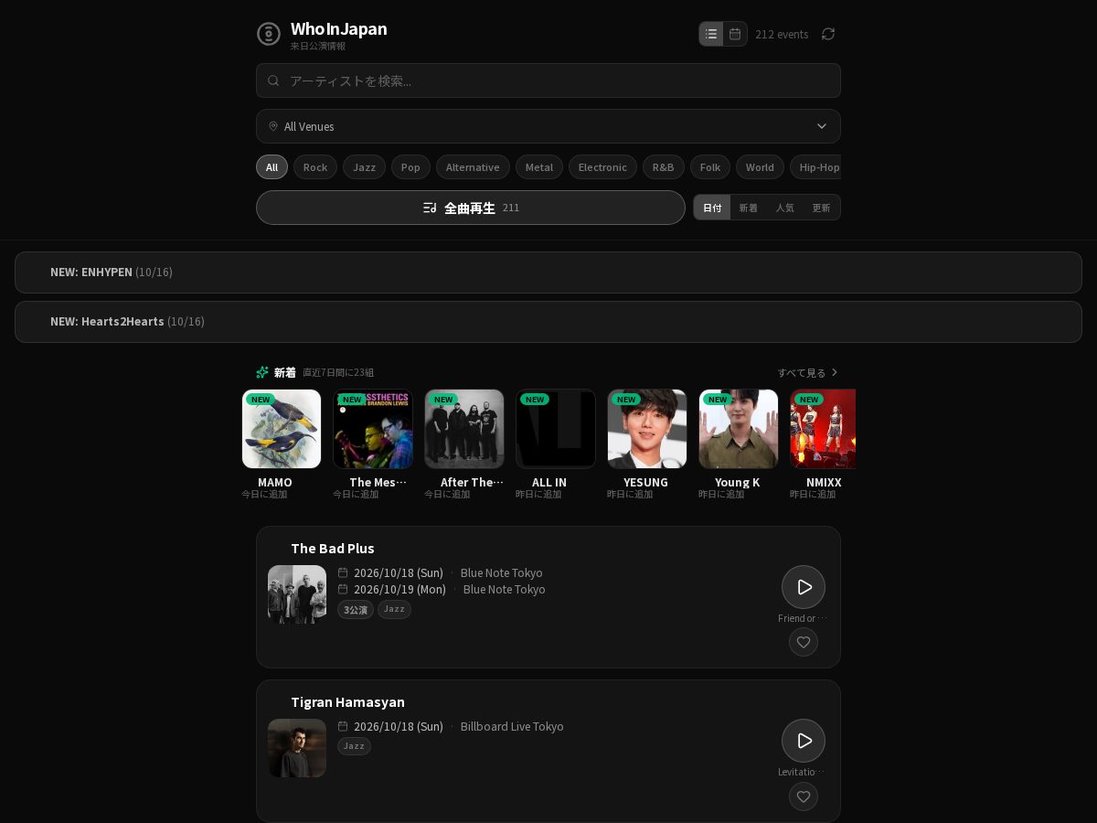Sort by 新着 tab

tap(749, 208)
